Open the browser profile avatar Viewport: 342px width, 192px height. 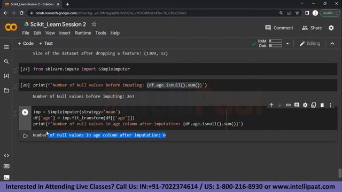point(315,13)
